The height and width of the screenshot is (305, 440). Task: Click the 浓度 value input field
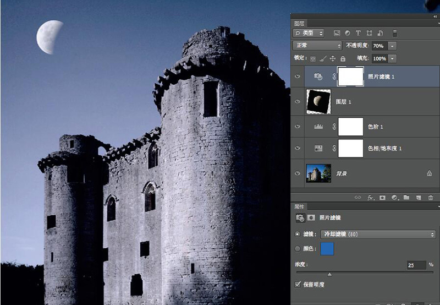click(416, 265)
